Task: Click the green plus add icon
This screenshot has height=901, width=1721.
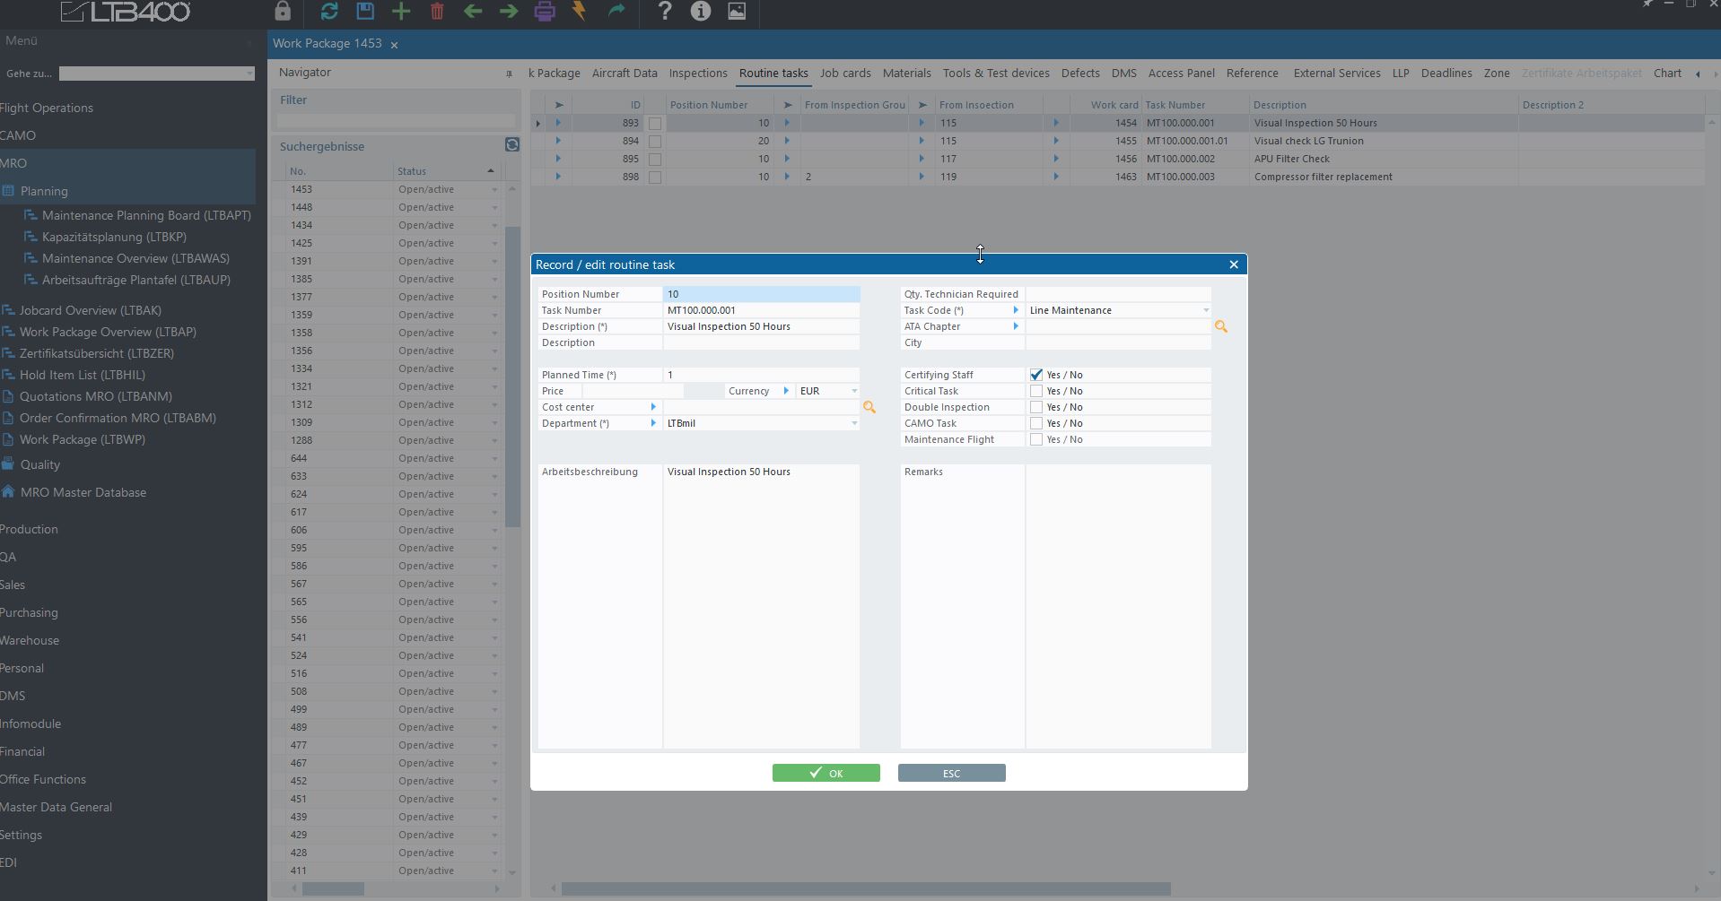Action: coord(401,12)
